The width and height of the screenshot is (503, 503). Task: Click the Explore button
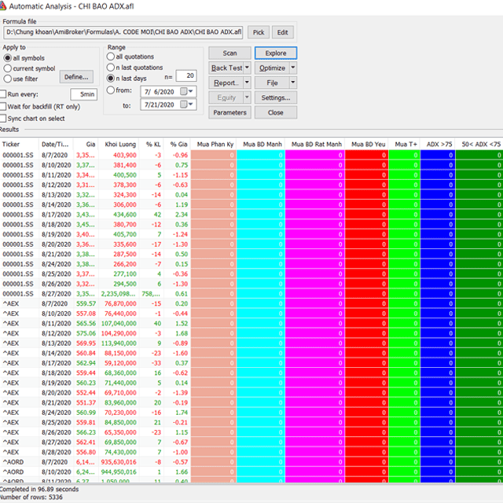click(x=276, y=53)
